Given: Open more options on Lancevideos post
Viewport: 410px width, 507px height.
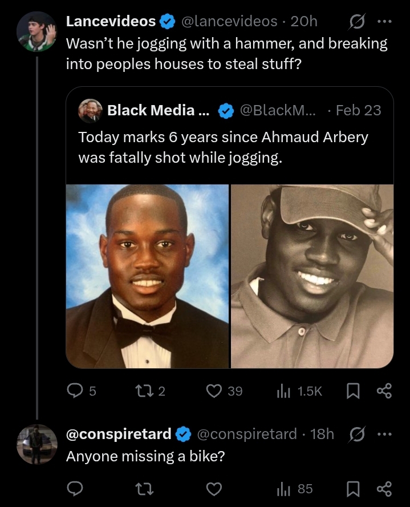Looking at the screenshot, I should point(385,22).
